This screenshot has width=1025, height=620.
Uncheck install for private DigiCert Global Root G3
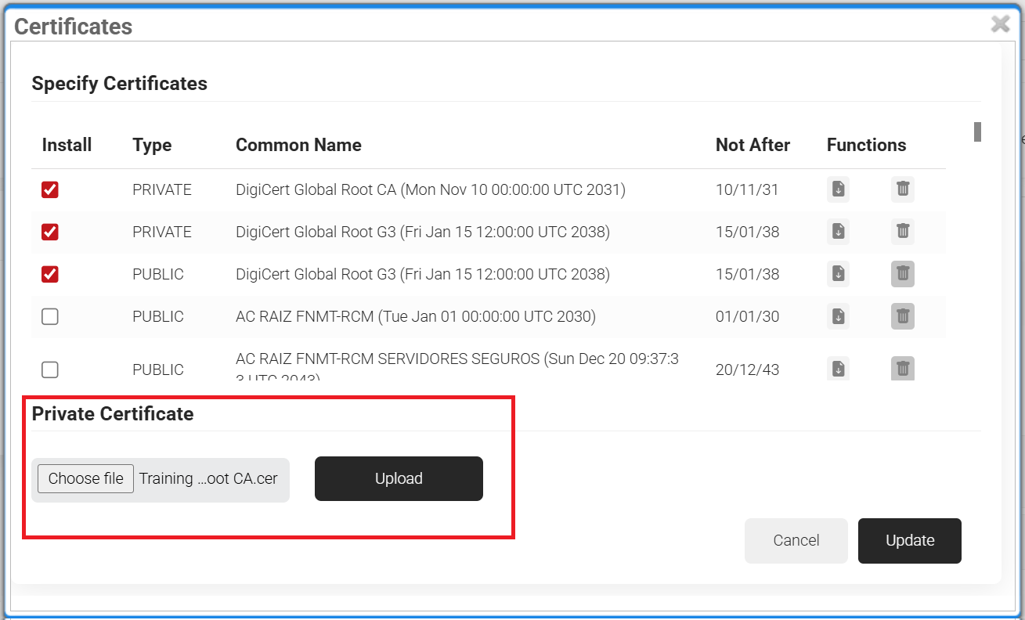coord(50,232)
